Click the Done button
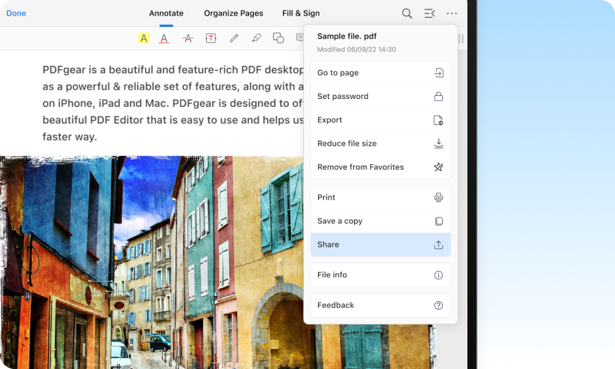 coord(16,13)
